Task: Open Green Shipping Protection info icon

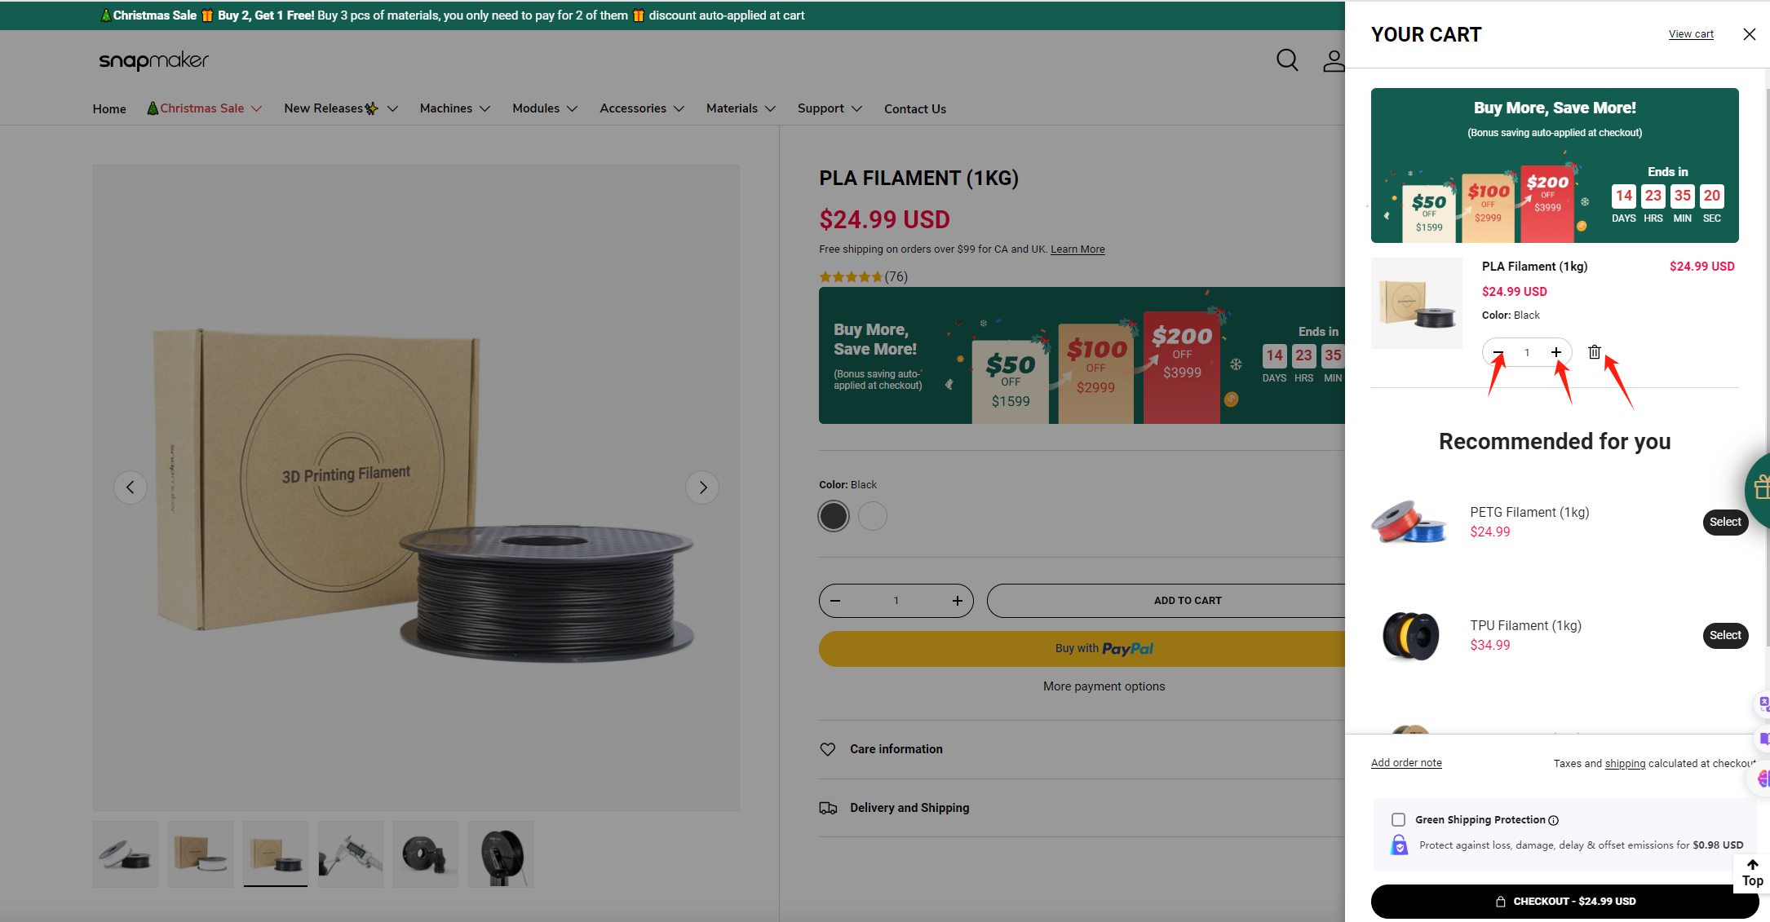Action: (x=1553, y=820)
